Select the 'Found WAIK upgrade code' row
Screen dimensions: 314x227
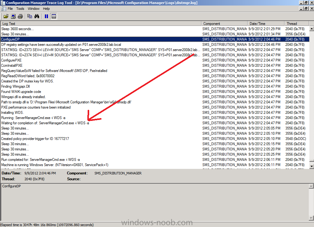point(155,92)
